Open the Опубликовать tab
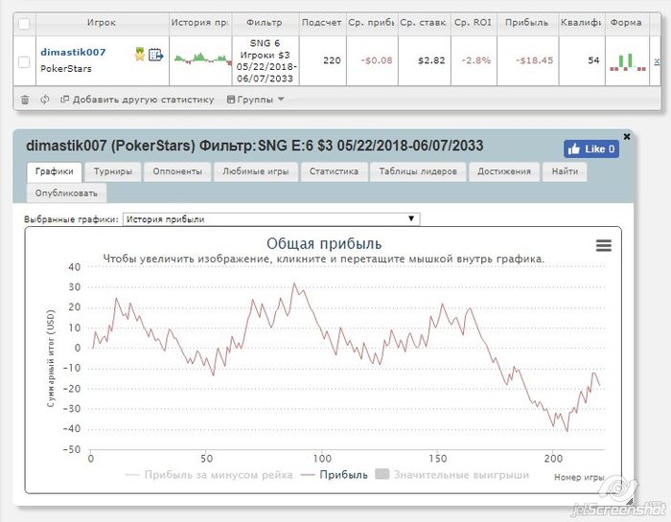671x522 pixels. [x=66, y=193]
